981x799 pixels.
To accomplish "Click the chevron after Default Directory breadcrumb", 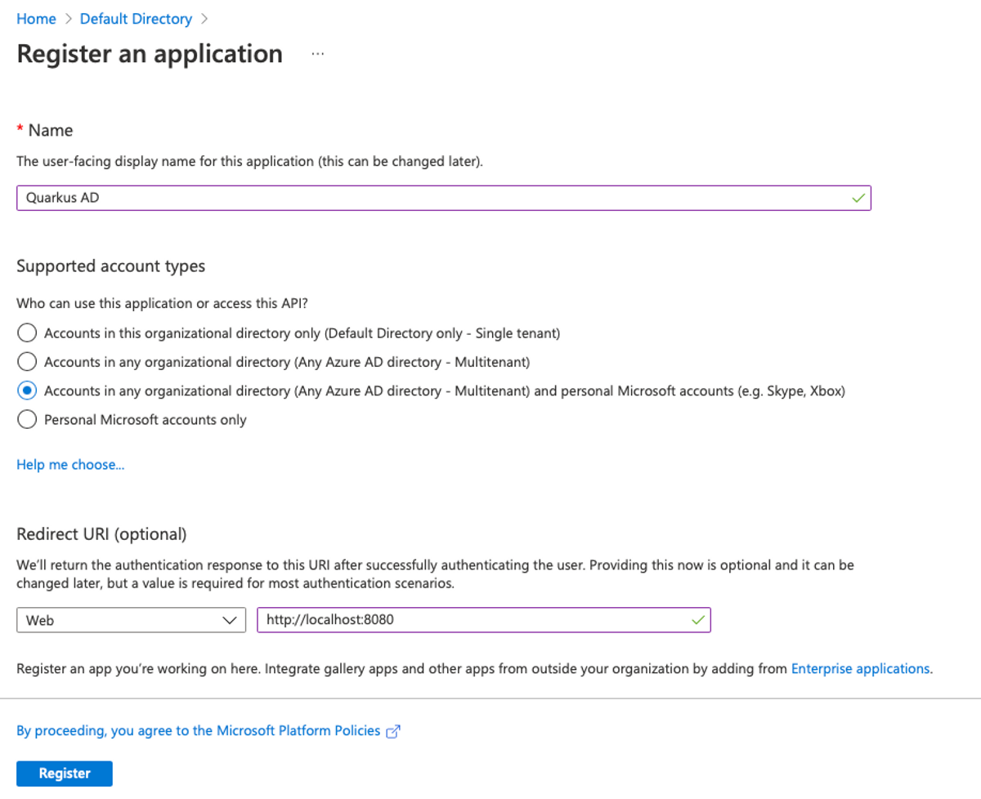I will (x=203, y=18).
